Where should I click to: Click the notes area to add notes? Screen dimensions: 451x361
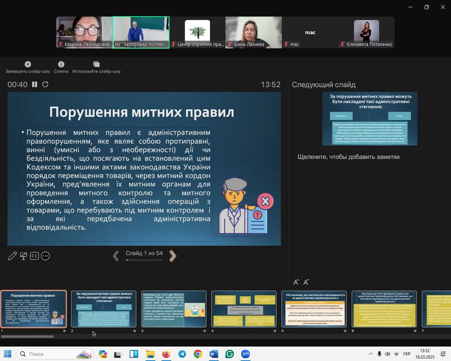348,157
